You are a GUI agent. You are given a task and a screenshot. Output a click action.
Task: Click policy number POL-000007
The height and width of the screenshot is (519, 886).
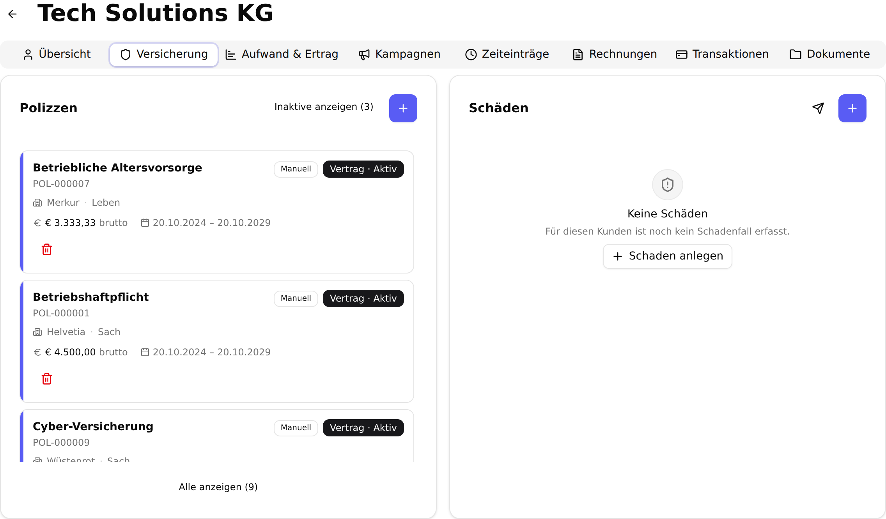click(x=61, y=184)
